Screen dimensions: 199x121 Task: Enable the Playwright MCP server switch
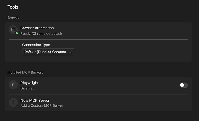[184, 85]
